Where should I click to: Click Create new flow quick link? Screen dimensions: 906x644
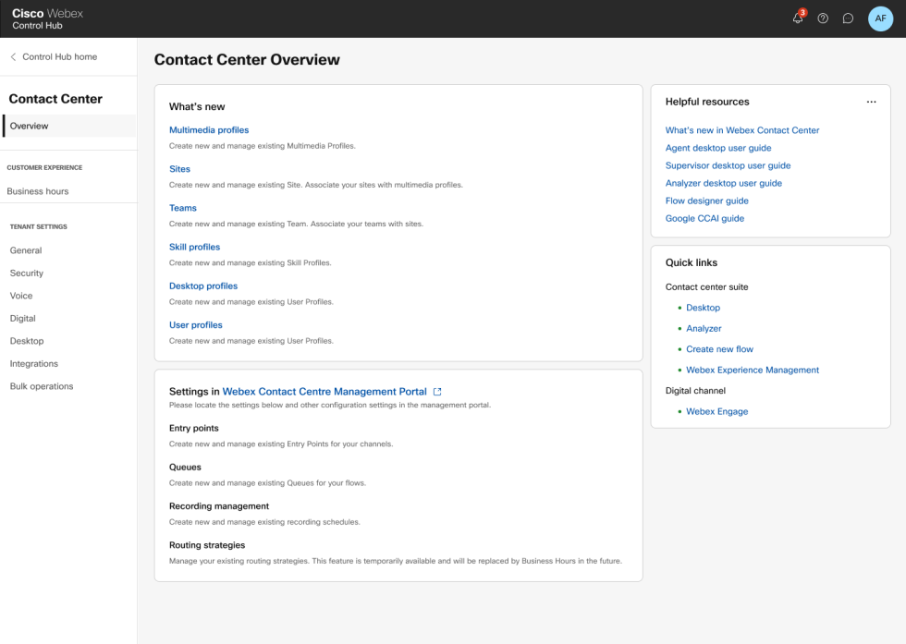[x=720, y=348]
